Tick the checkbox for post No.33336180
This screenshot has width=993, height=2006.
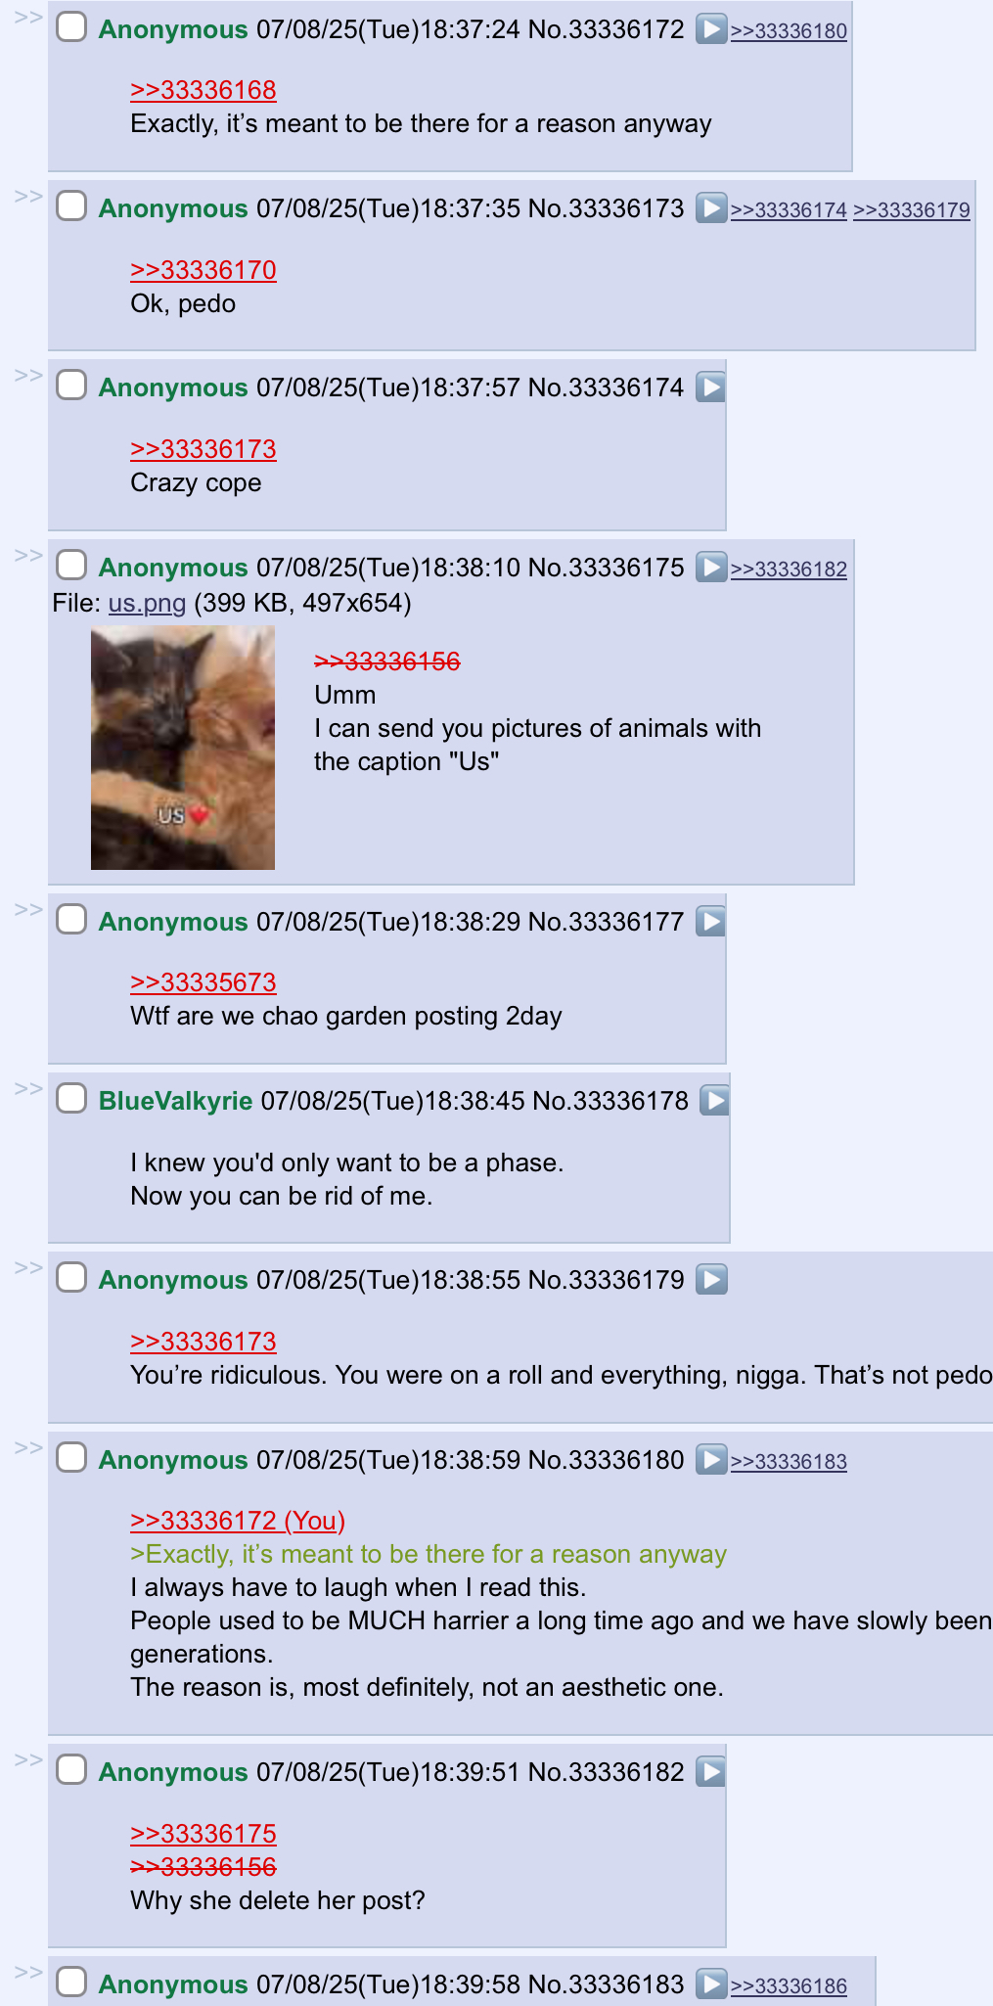click(71, 1458)
